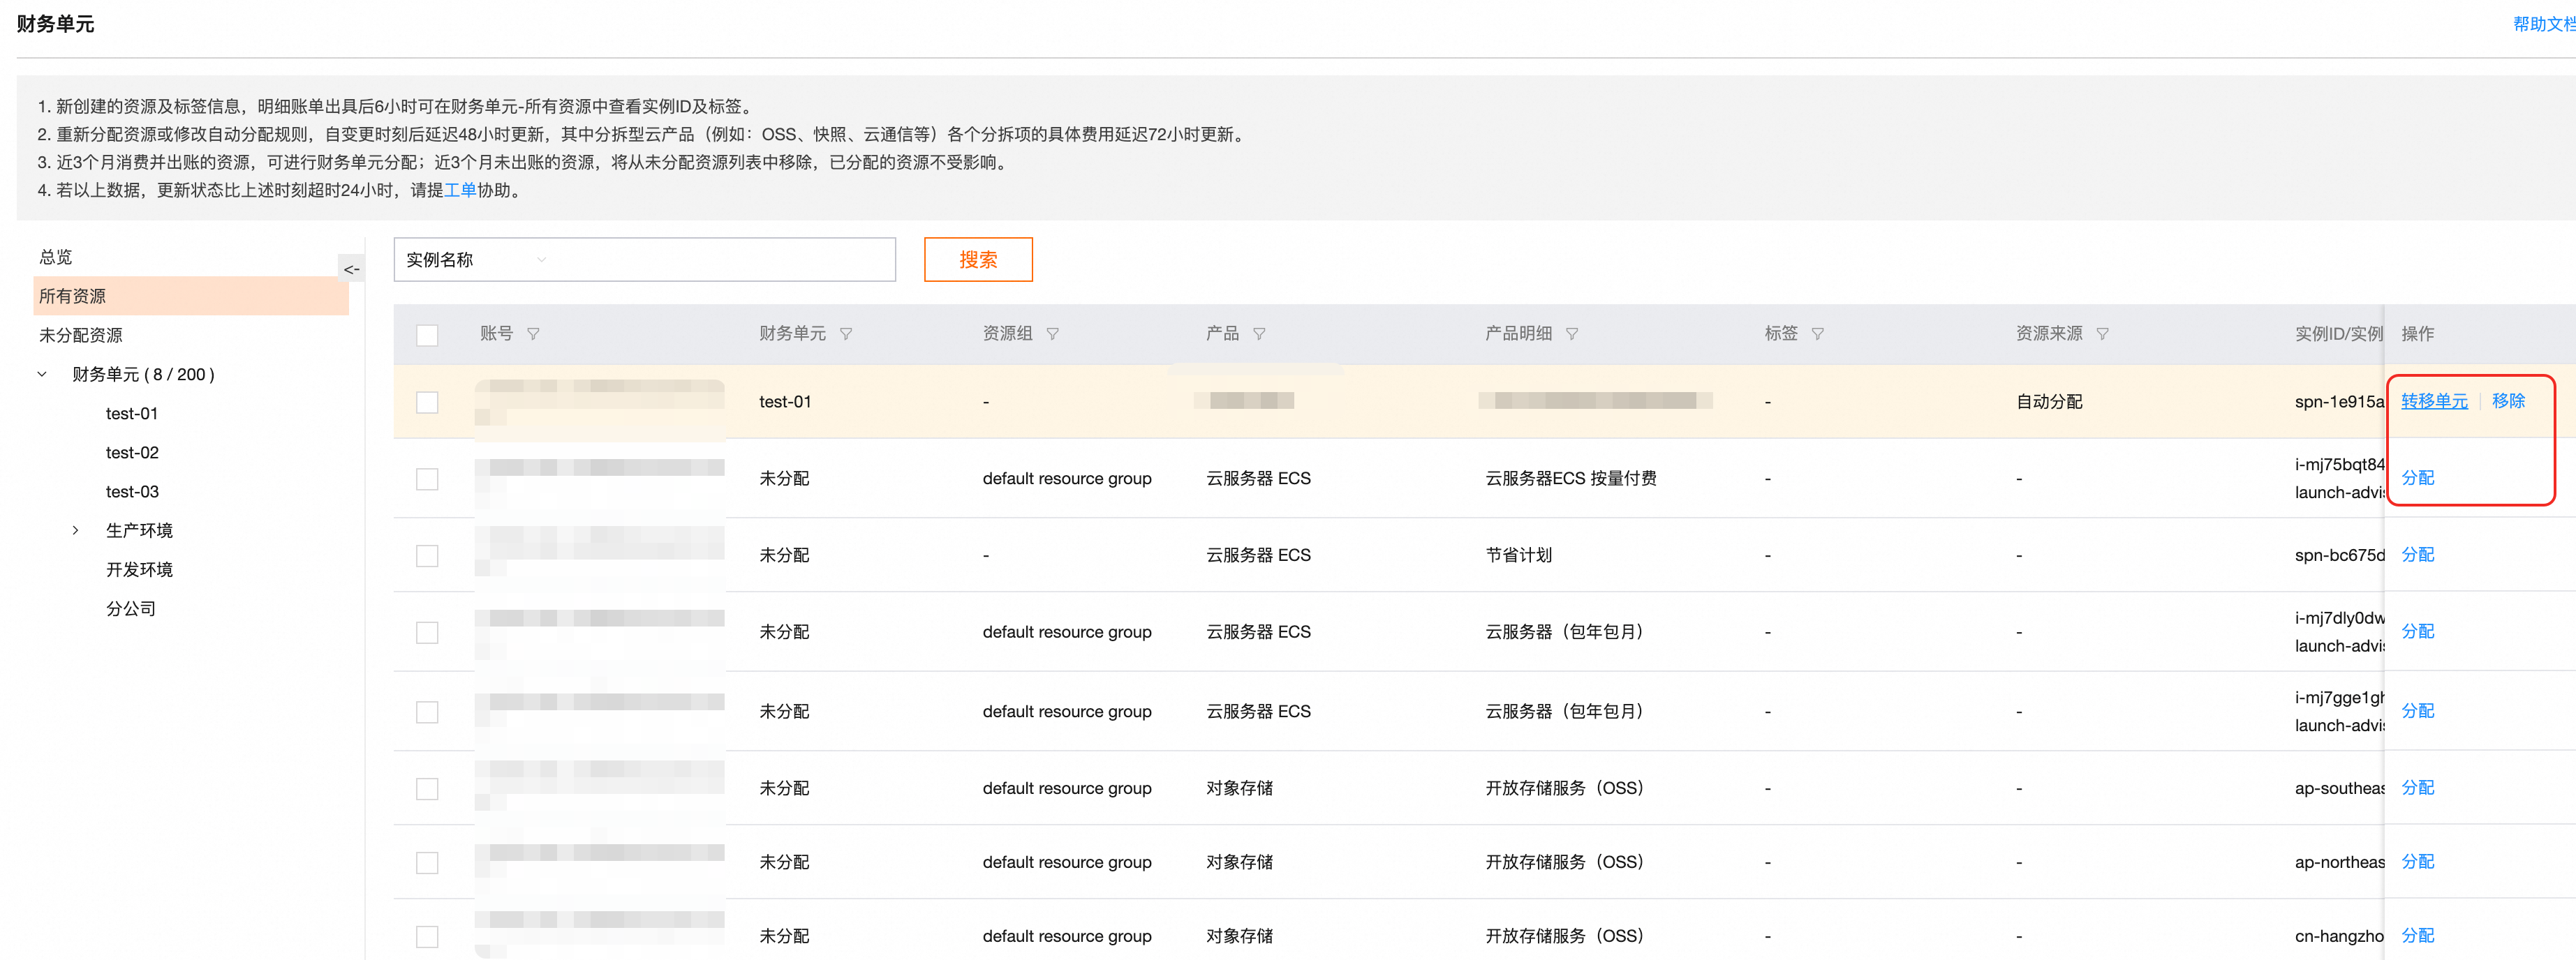Collapse the sidebar with the arrow button
Image resolution: width=2576 pixels, height=960 pixels.
tap(351, 269)
